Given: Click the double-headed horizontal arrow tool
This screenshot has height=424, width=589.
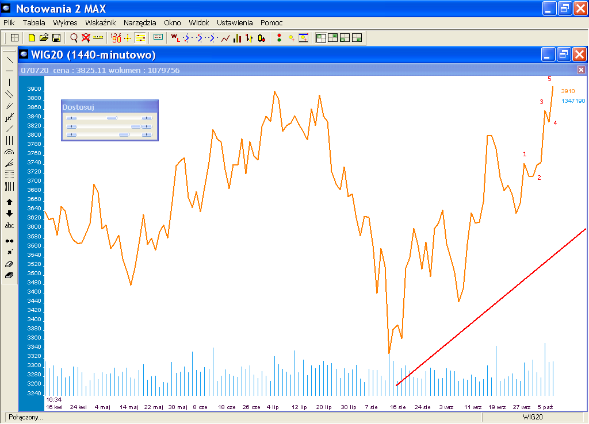Looking at the screenshot, I should tap(9, 241).
